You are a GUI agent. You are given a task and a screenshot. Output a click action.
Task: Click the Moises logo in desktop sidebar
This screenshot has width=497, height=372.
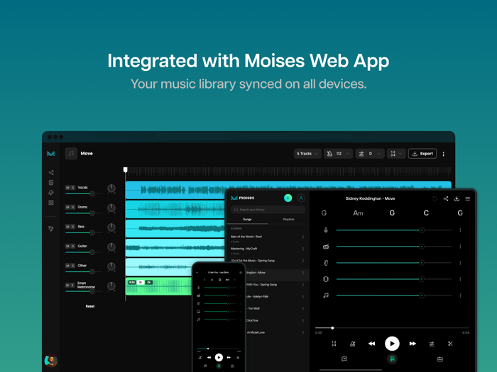click(50, 154)
